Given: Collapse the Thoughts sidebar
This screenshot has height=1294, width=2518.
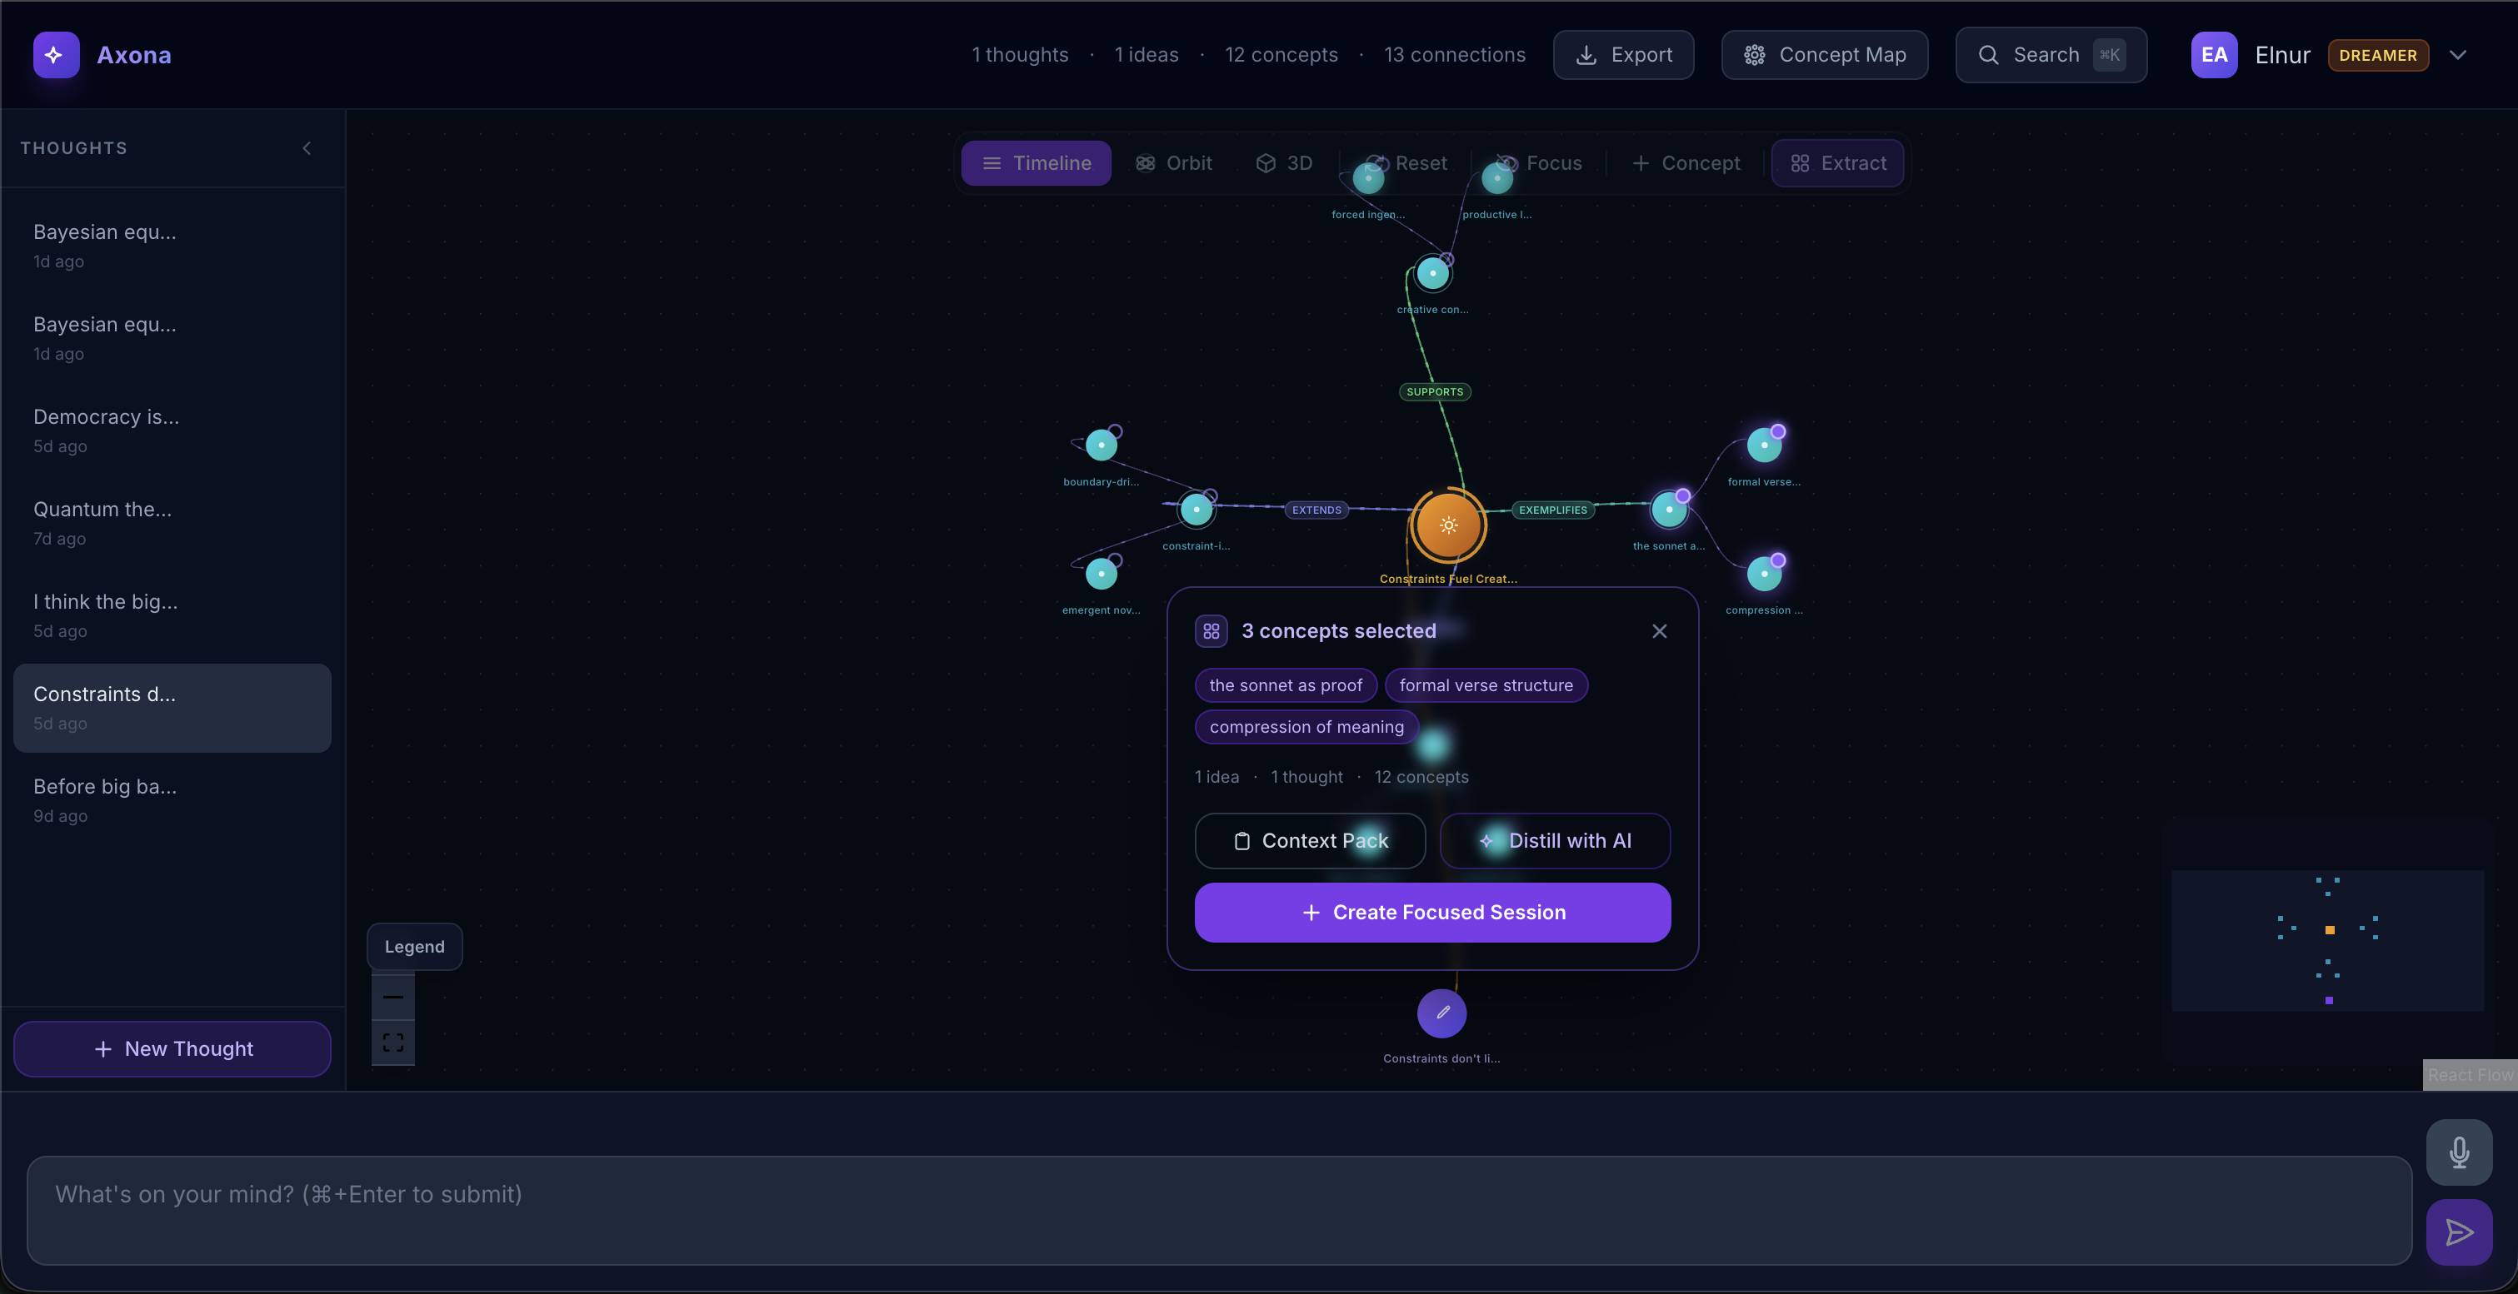Looking at the screenshot, I should coord(307,148).
